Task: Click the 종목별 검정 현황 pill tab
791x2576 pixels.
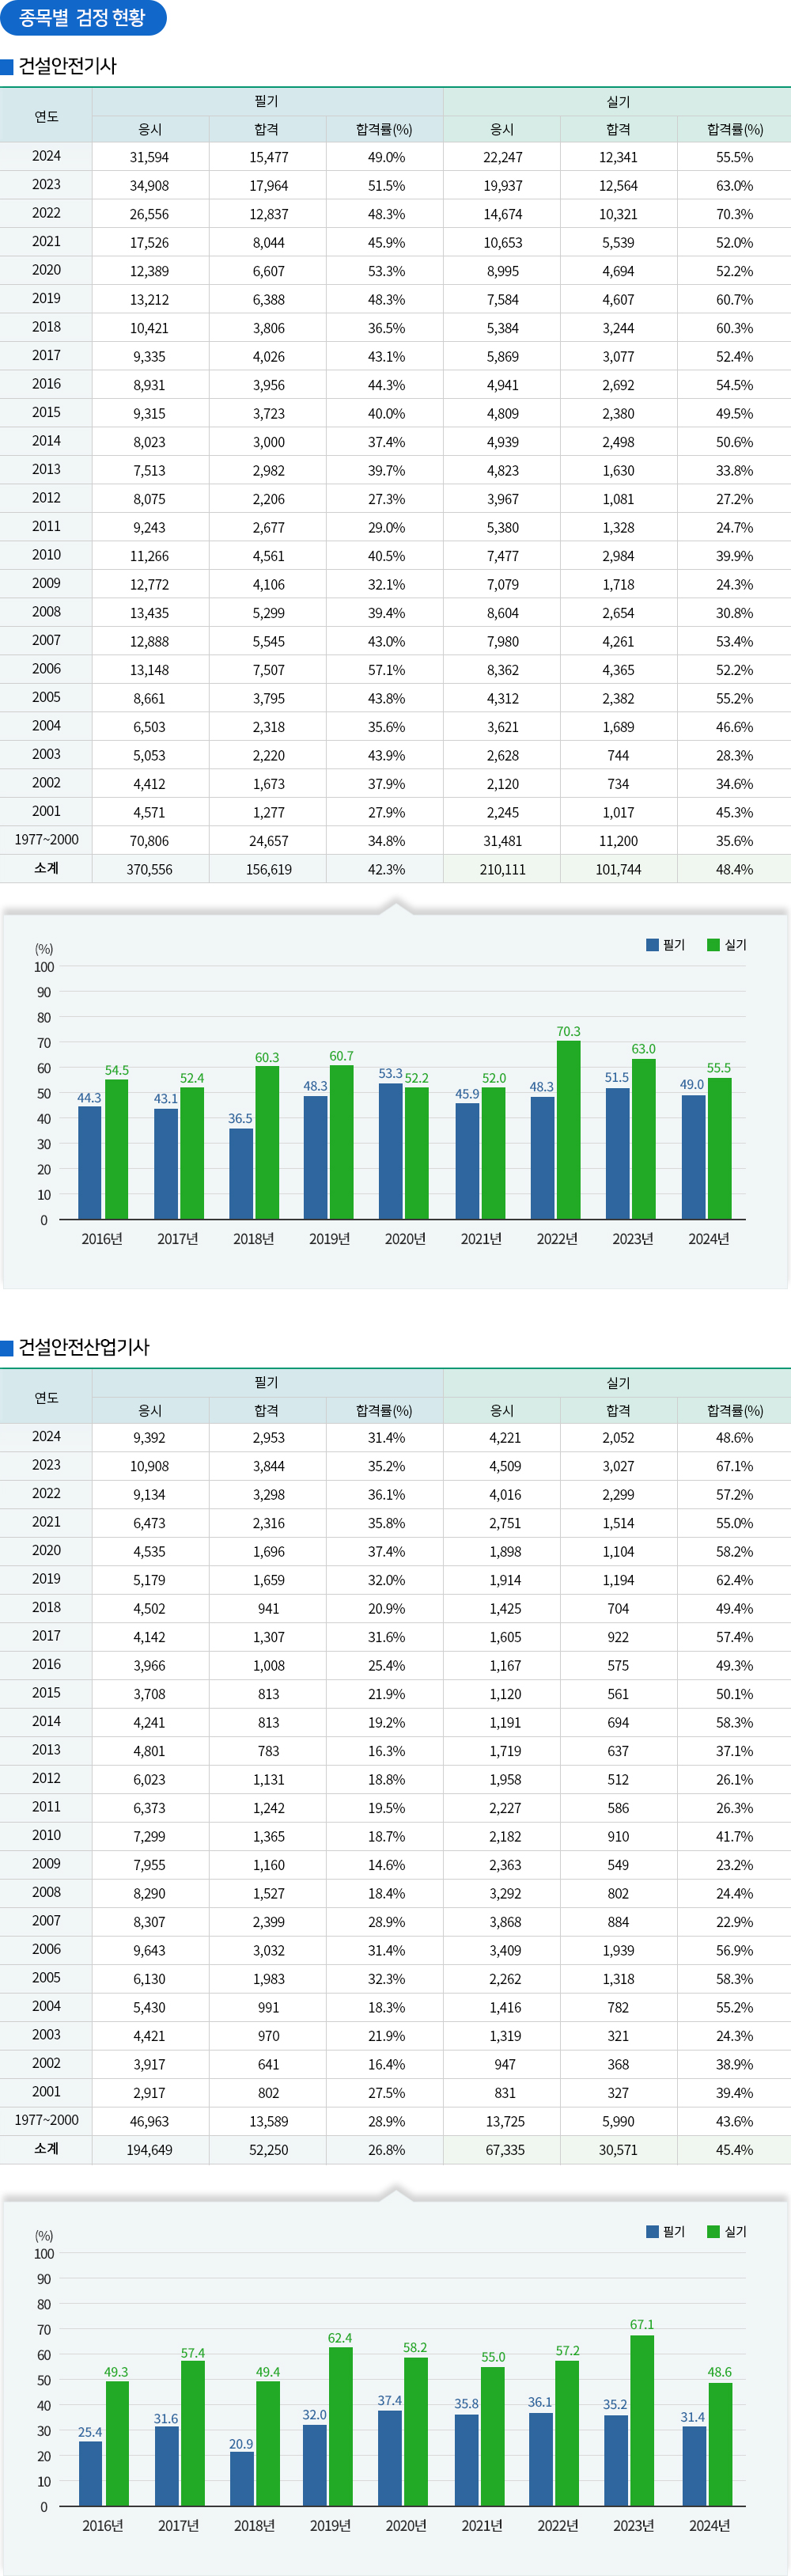Action: 83,18
